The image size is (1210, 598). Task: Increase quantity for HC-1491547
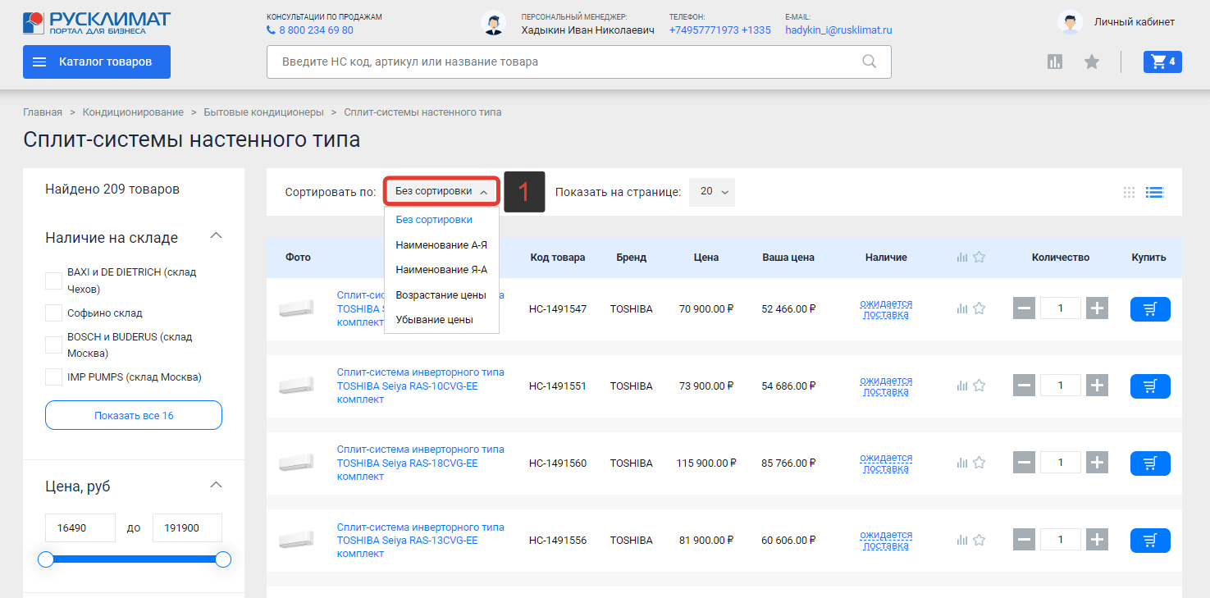point(1097,308)
